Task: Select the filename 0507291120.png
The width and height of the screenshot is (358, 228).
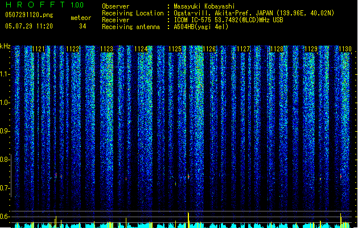Action: [29, 15]
